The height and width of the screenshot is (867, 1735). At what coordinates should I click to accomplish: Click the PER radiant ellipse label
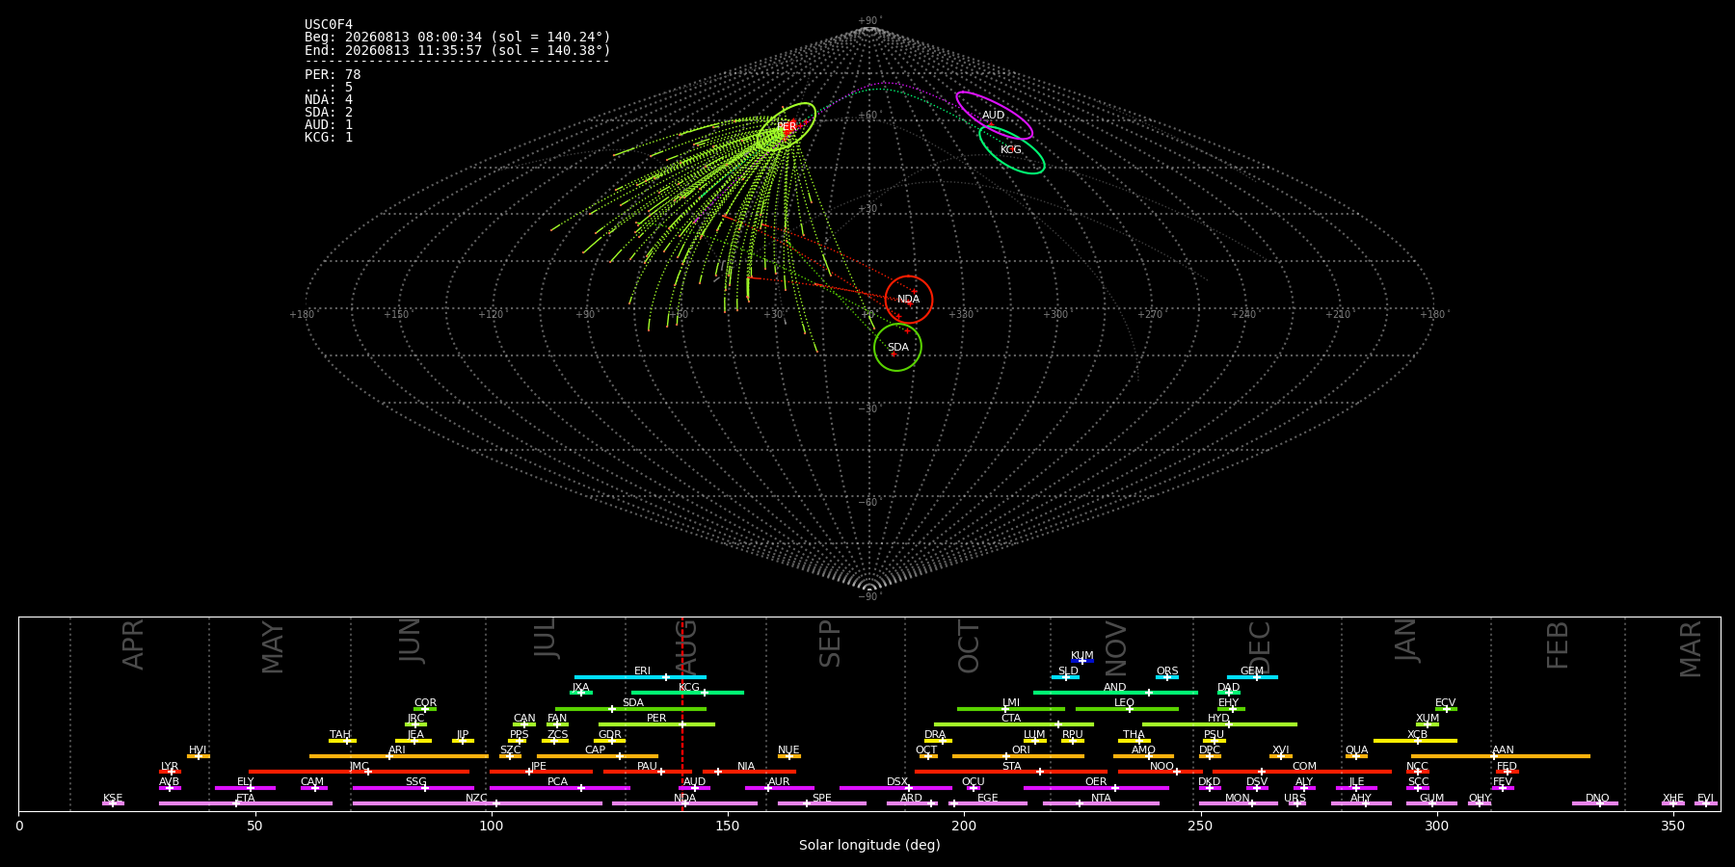coord(787,127)
